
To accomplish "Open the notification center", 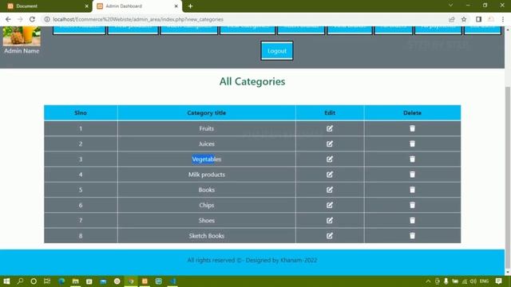I will pos(498,281).
